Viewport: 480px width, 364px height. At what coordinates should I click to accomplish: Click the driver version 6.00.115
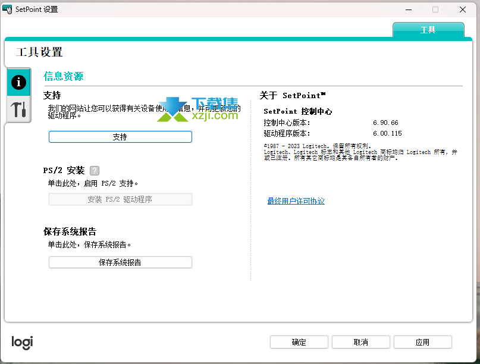[387, 133]
